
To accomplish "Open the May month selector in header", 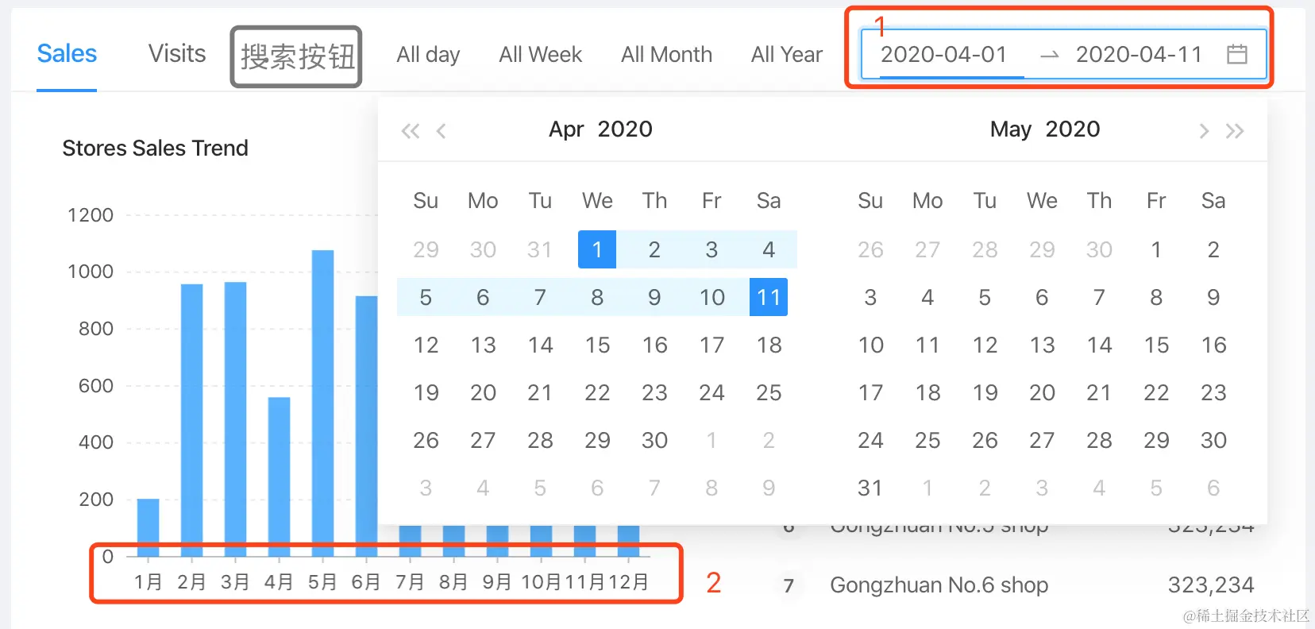I will tap(1011, 129).
